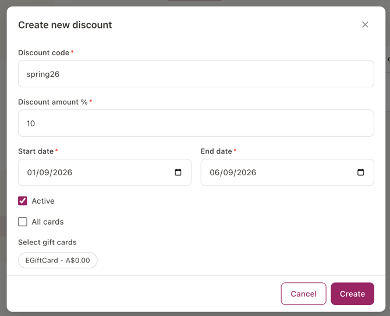The width and height of the screenshot is (390, 316).
Task: Enable the All cards checkbox
Action: (23, 222)
